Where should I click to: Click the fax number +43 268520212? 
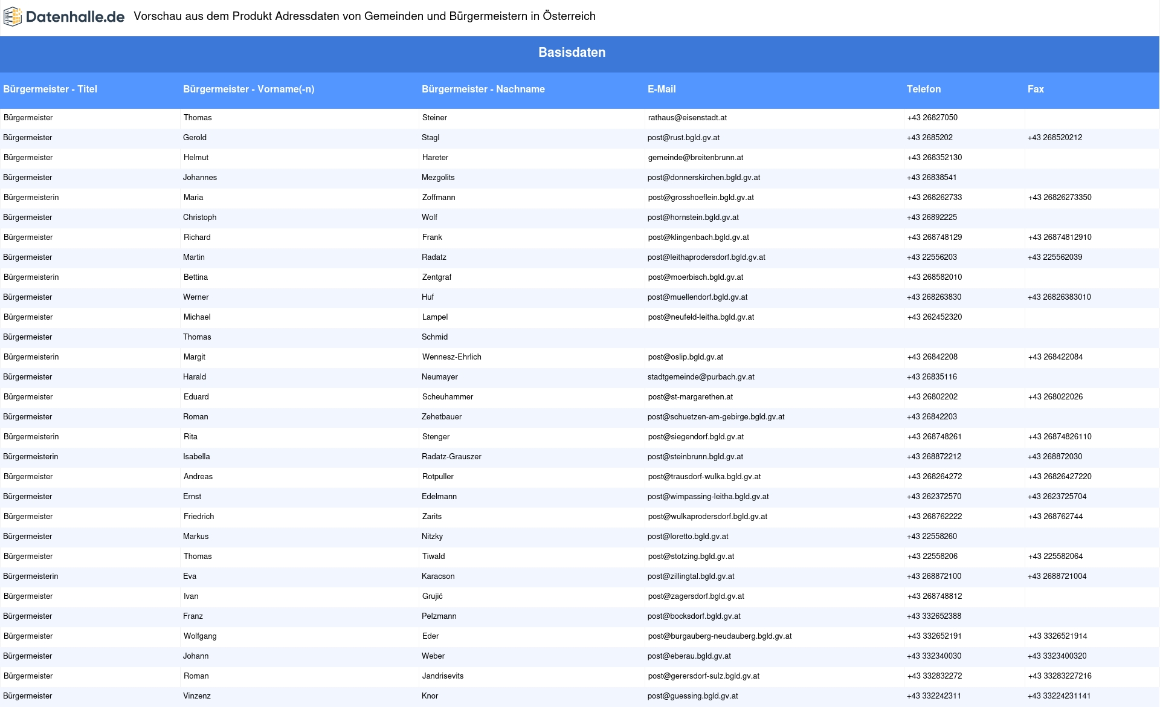1054,138
